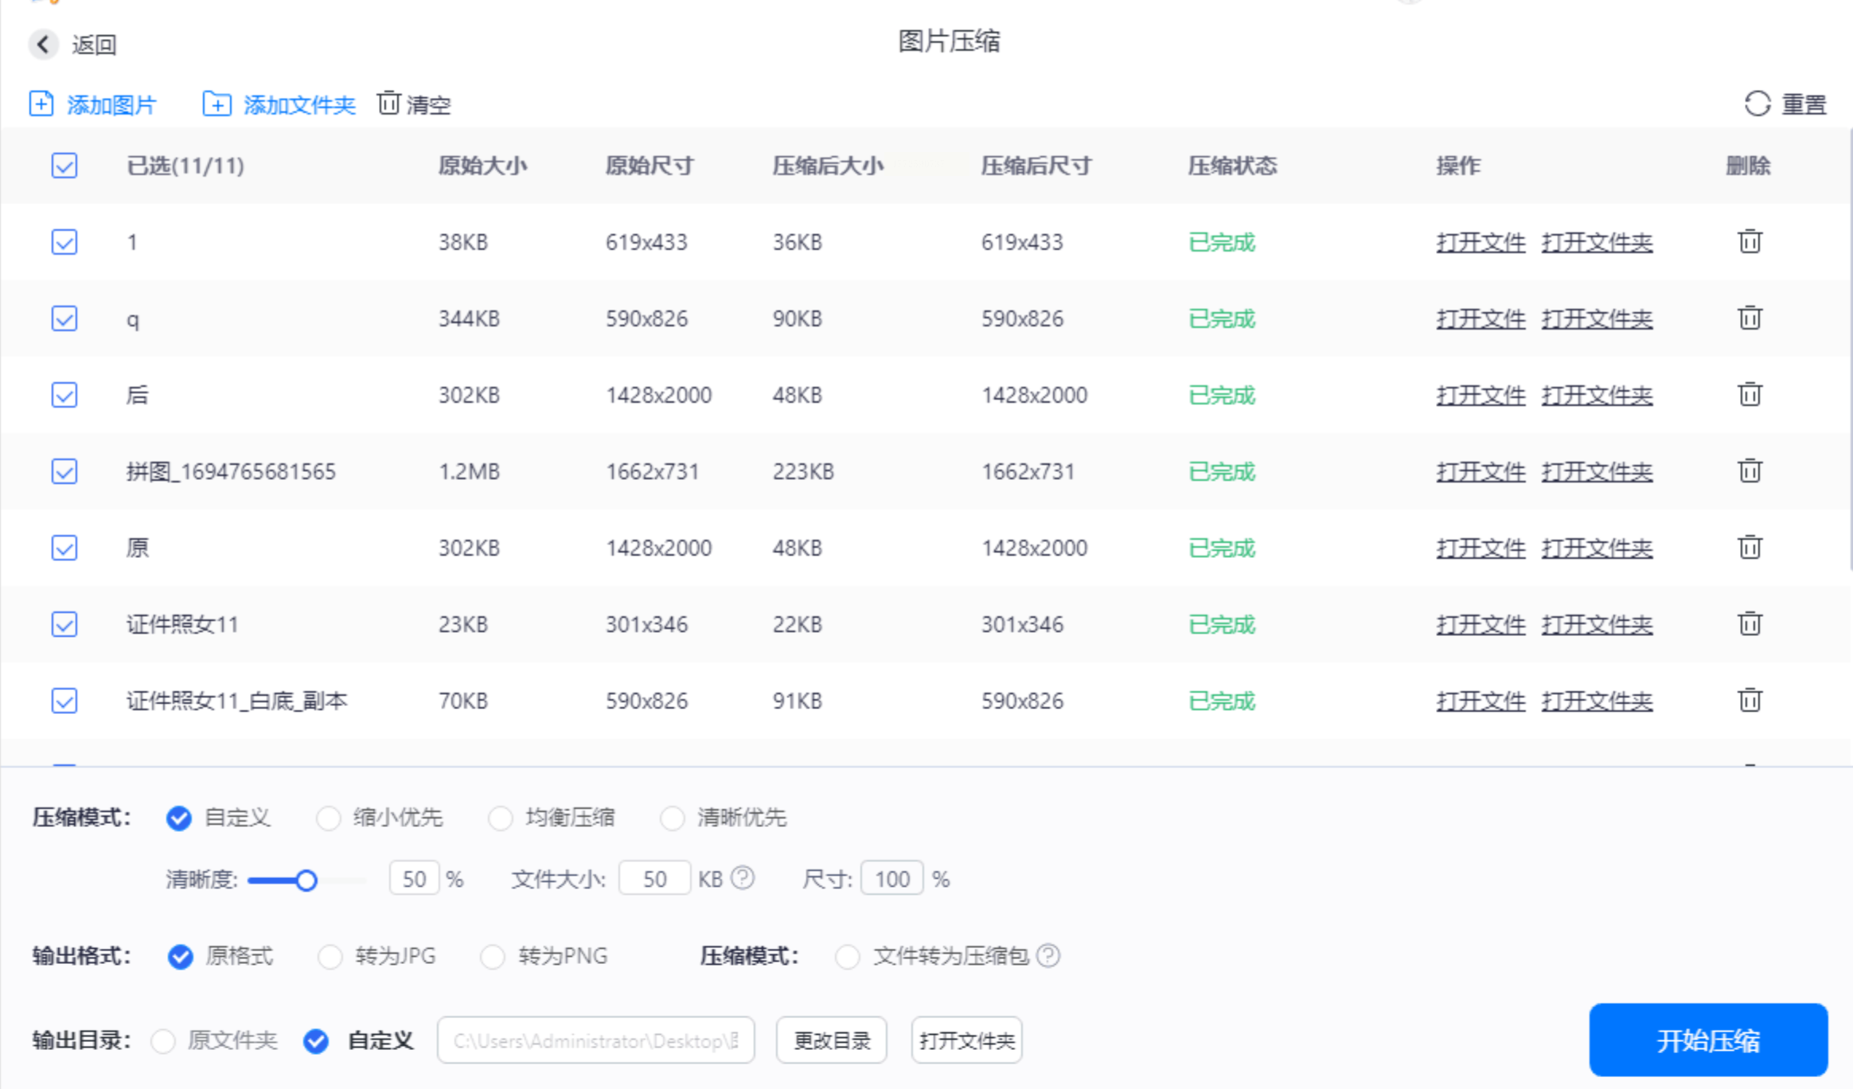Click the back arrow icon
The height and width of the screenshot is (1089, 1853).
(44, 44)
